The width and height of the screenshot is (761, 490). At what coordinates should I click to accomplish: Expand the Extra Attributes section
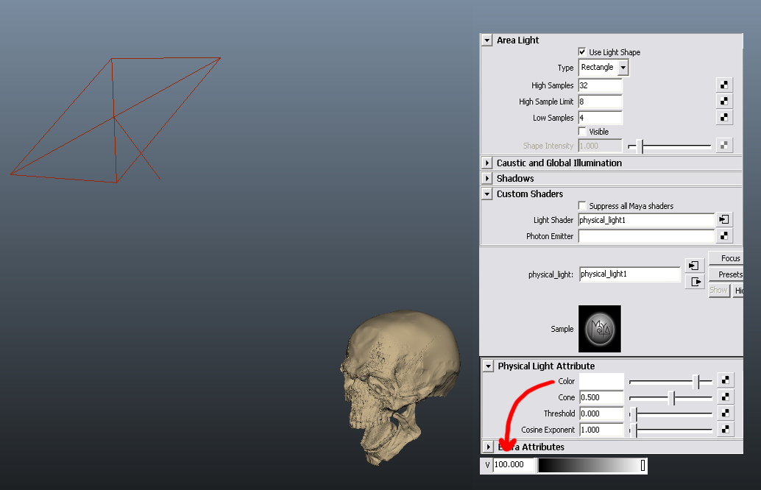click(x=488, y=447)
